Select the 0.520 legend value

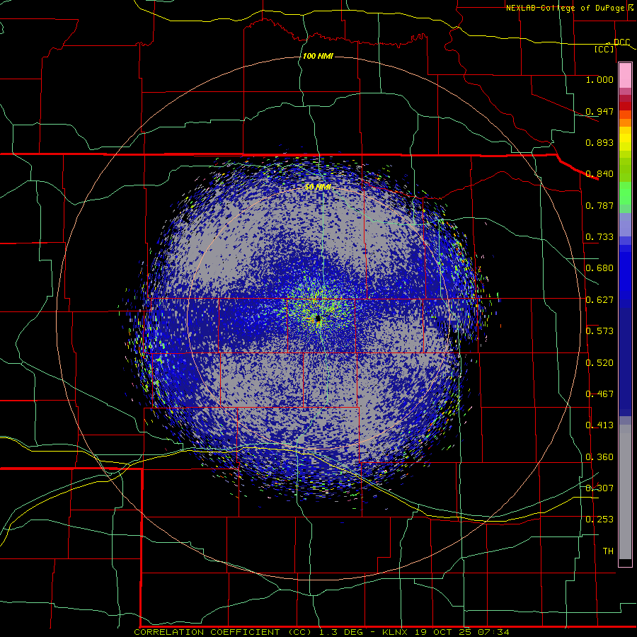599,363
